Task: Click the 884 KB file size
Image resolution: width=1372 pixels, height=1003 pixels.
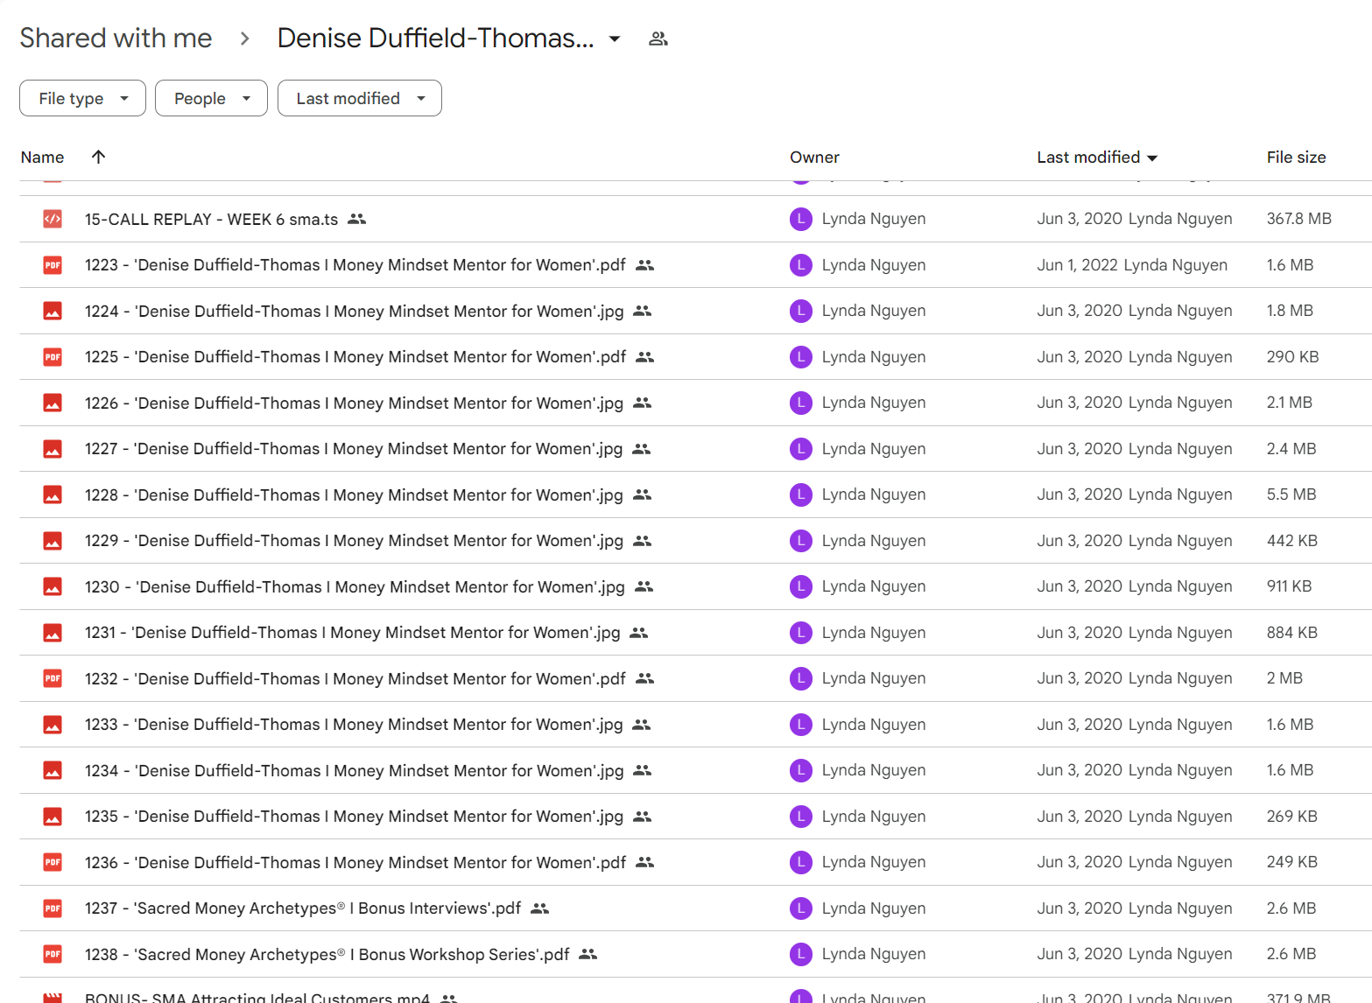Action: pyautogui.click(x=1291, y=633)
